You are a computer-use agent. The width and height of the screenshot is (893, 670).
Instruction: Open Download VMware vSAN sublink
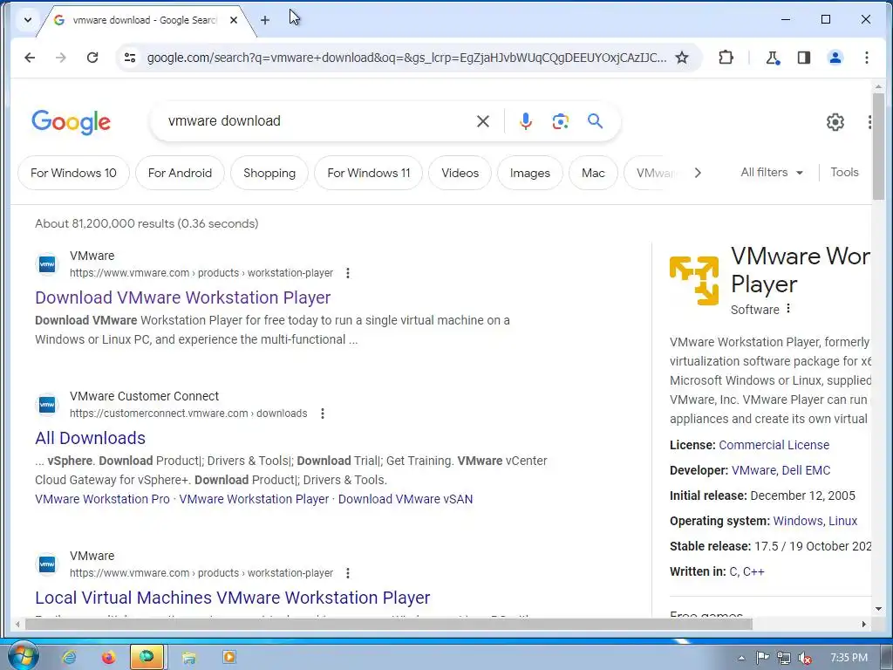point(406,499)
